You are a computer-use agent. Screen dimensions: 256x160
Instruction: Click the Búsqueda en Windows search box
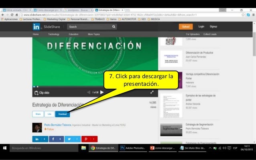click(x=44, y=148)
